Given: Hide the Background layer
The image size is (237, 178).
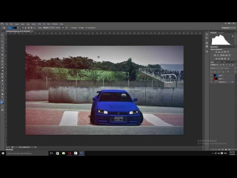Looking at the screenshot, I should [212, 82].
